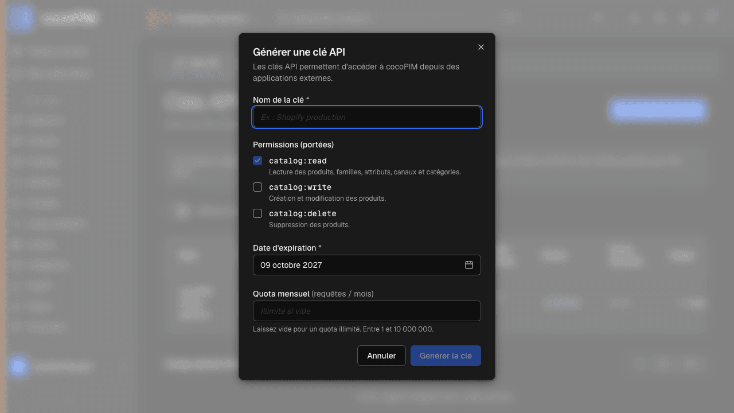Screen dimensions: 734x413
Task: Click the "Lecture des produits, familles" description
Action: (365, 172)
